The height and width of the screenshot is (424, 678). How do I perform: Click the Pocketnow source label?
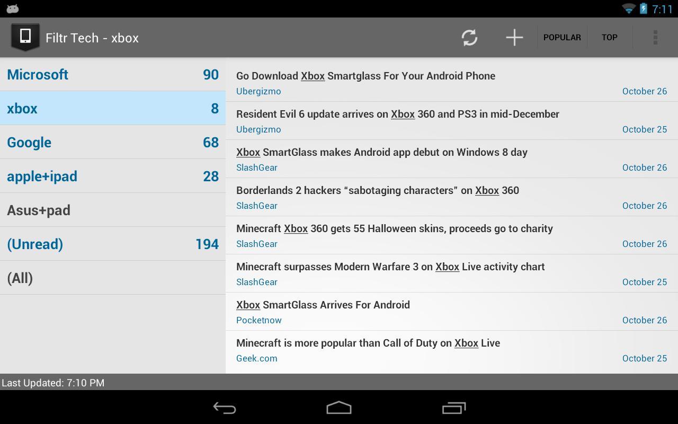point(259,320)
